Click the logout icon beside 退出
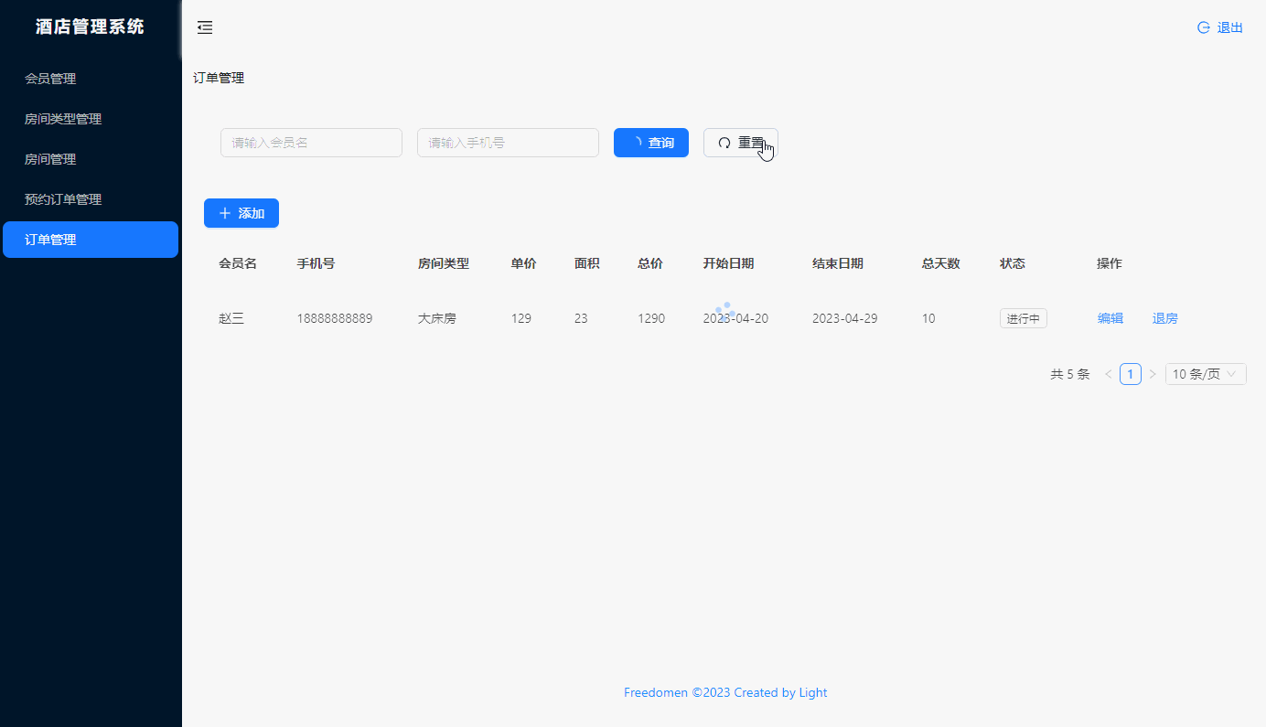The height and width of the screenshot is (727, 1266). tap(1204, 27)
